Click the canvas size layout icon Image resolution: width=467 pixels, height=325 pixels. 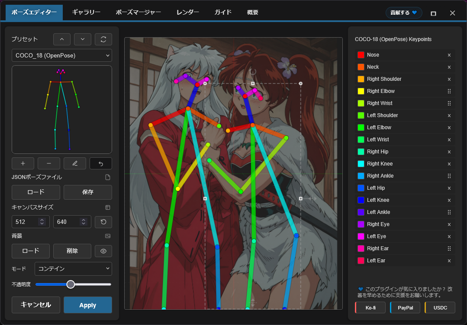coord(108,207)
